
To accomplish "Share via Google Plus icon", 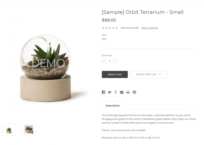I will click(x=115, y=92).
